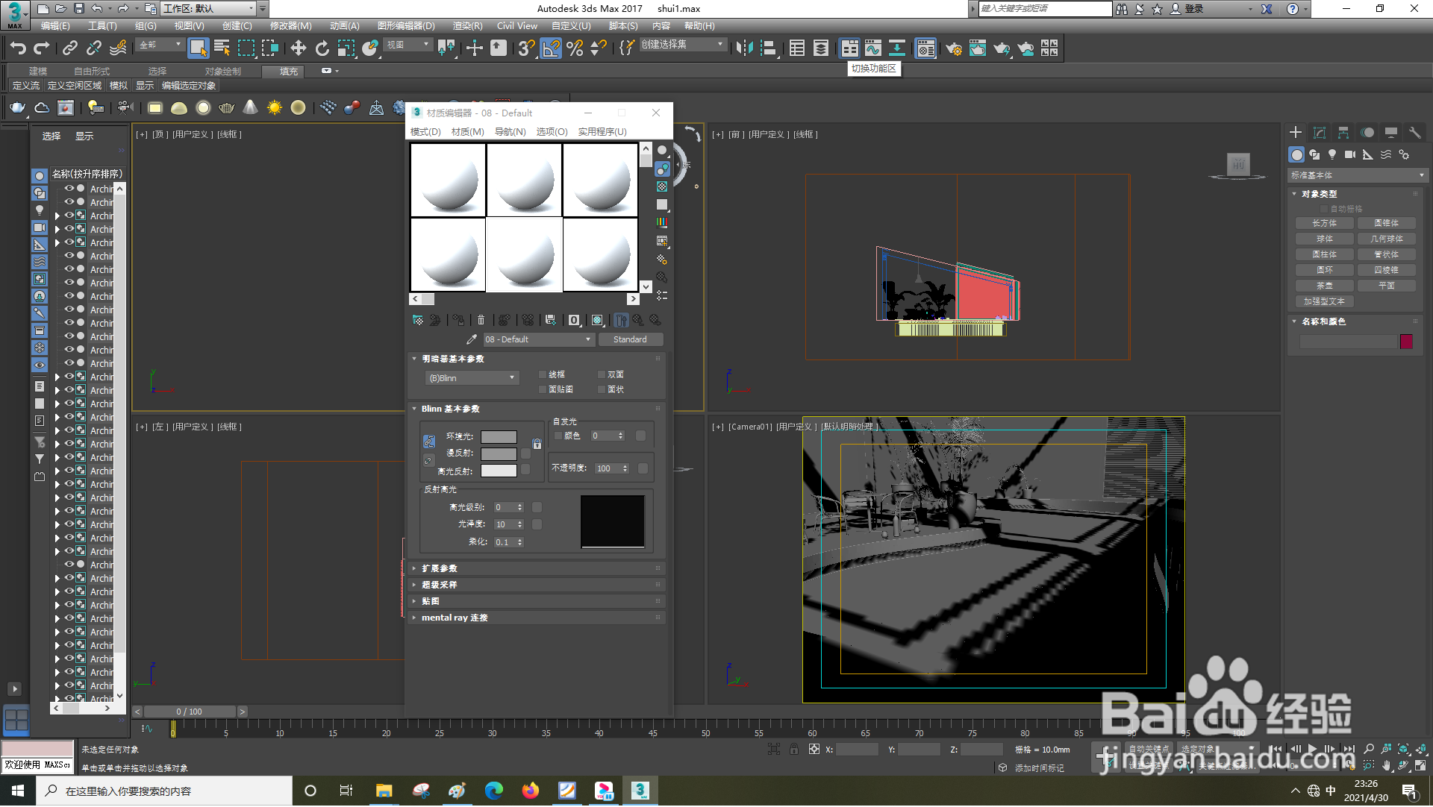Click the sun light icon in populate toolbar

pos(275,108)
